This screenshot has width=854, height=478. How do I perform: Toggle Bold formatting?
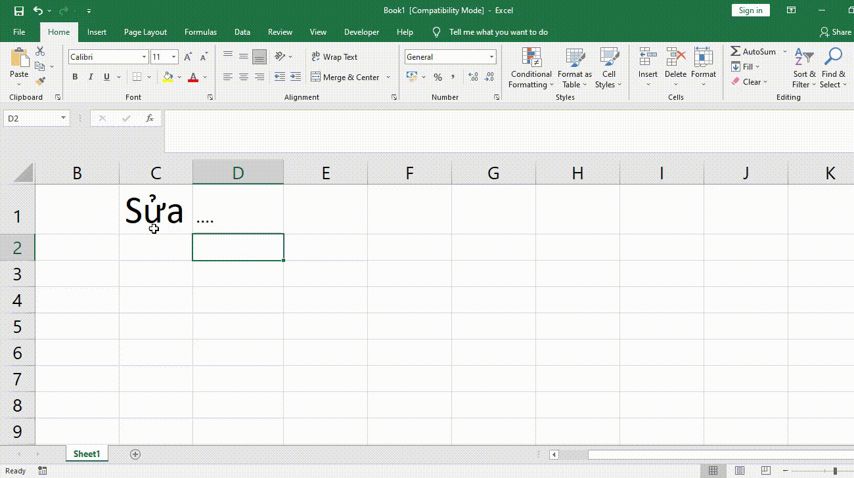[x=75, y=77]
